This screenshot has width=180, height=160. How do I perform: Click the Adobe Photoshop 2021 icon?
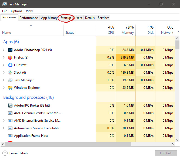click(x=10, y=50)
